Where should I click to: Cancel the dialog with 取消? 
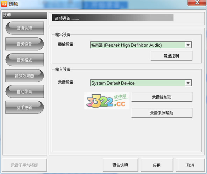pyautogui.click(x=190, y=165)
